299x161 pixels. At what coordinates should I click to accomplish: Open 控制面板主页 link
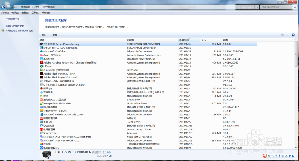[12, 19]
